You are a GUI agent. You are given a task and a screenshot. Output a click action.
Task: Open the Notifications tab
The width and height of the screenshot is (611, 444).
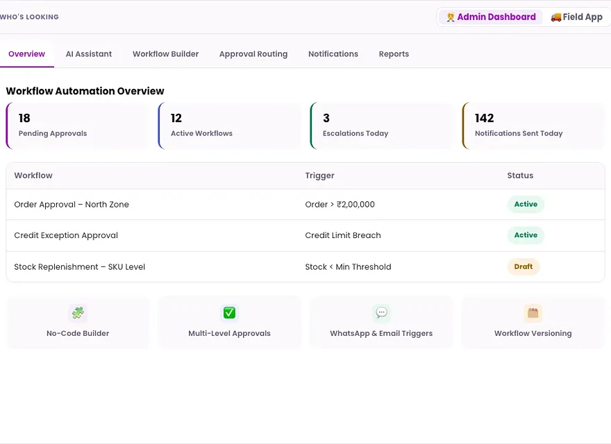click(x=333, y=54)
